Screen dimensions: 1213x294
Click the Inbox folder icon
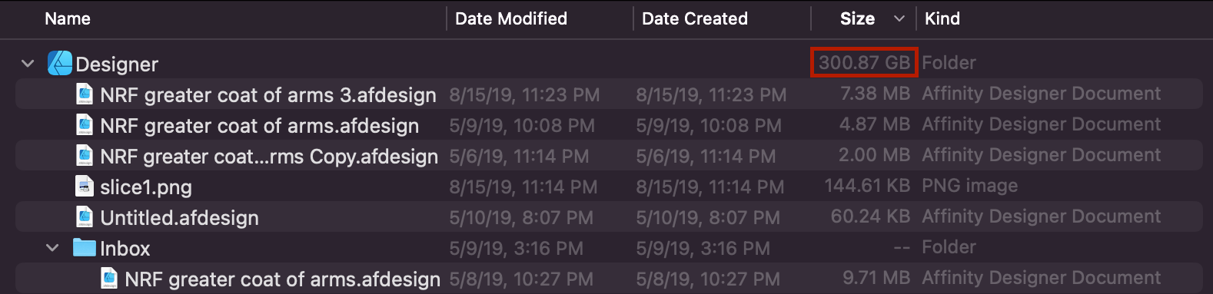[x=85, y=248]
